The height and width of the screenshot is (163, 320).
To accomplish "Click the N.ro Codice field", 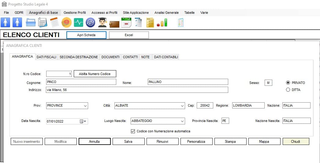I will coord(59,74).
